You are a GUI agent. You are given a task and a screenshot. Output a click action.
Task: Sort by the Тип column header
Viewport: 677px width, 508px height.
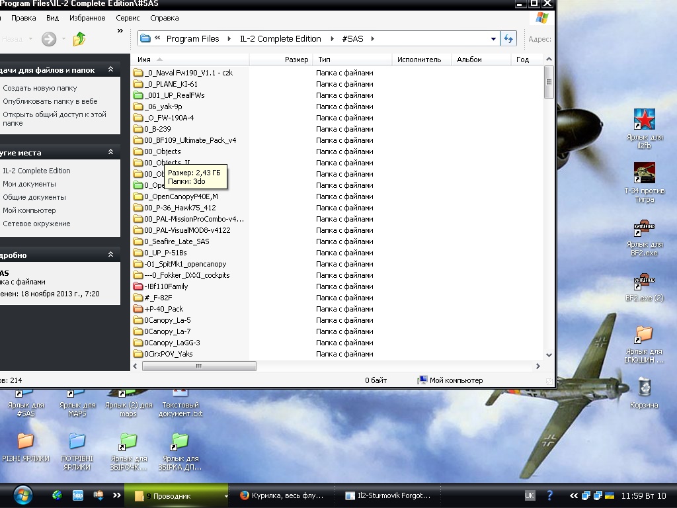[352, 60]
